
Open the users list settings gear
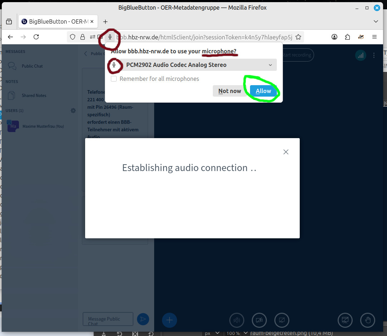coord(73,111)
